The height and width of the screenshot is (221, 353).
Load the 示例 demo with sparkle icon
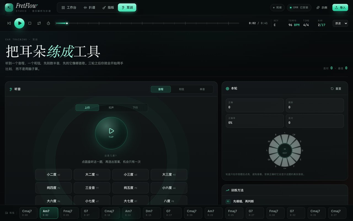322,7
